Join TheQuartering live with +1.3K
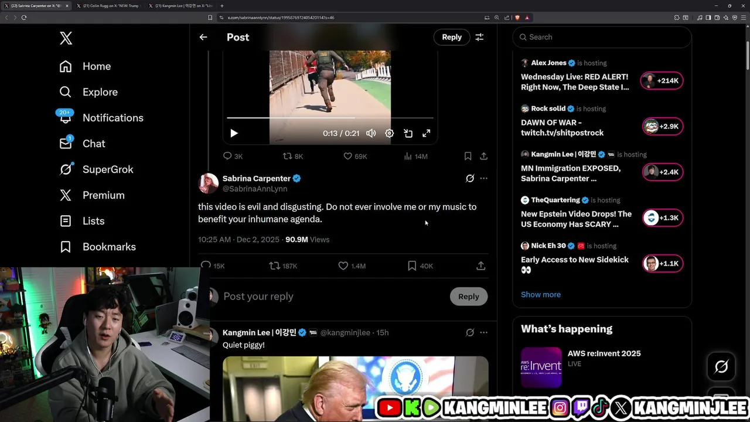Screen dimensions: 750x422 point(662,218)
